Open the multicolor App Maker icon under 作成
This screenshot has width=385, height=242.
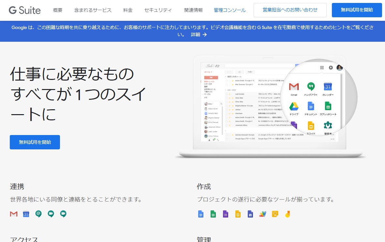[263, 214]
